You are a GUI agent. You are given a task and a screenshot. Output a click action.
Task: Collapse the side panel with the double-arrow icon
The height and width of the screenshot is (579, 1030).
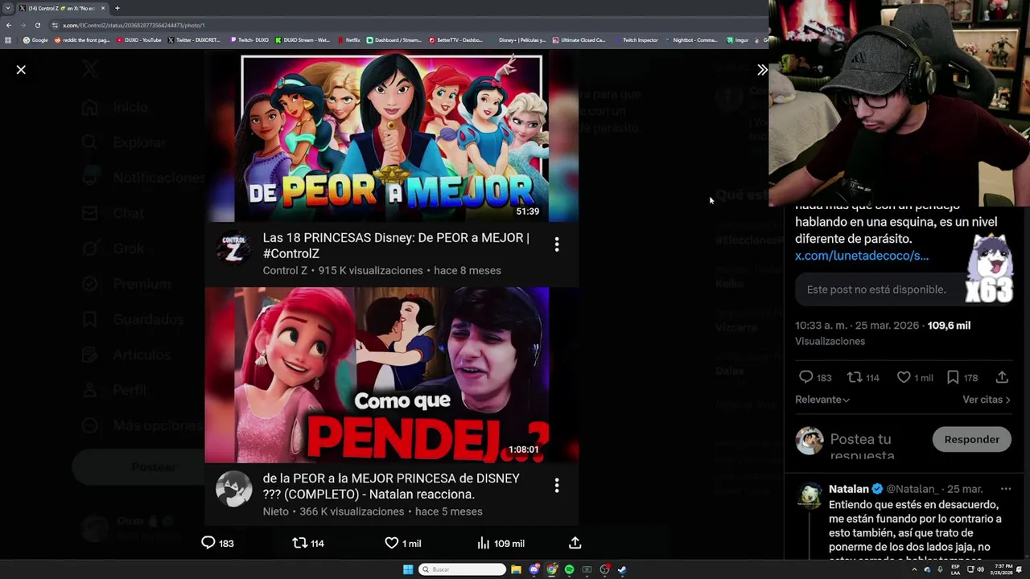click(x=762, y=70)
